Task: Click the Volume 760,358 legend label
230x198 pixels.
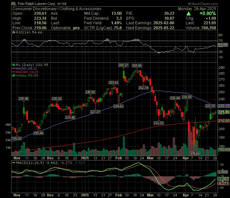Action: (x=27, y=75)
